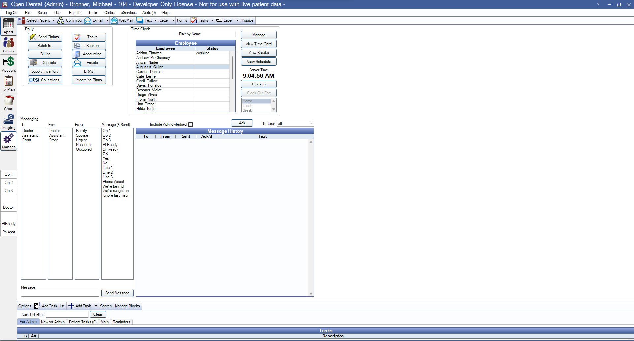Open the Family module icon
This screenshot has height=341, width=634.
click(x=9, y=45)
